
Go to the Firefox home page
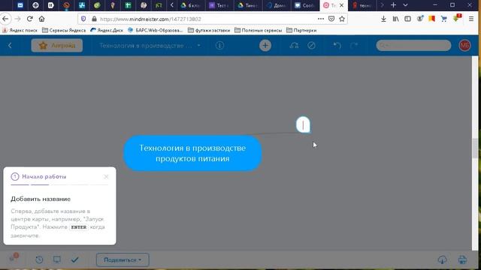(x=42, y=19)
